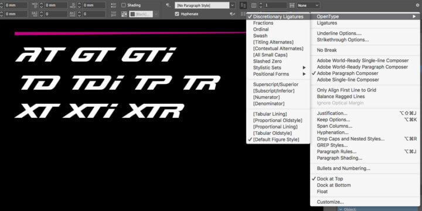Open the Justification dialog
The height and width of the screenshot is (211, 422).
coord(365,113)
